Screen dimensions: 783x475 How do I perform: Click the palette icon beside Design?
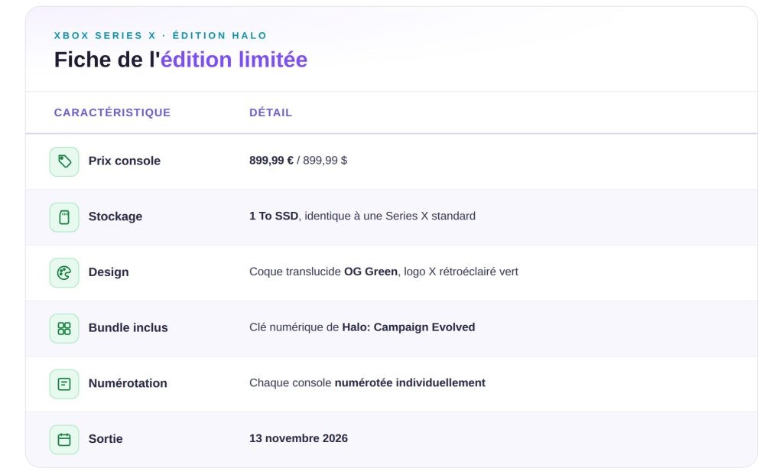(64, 273)
